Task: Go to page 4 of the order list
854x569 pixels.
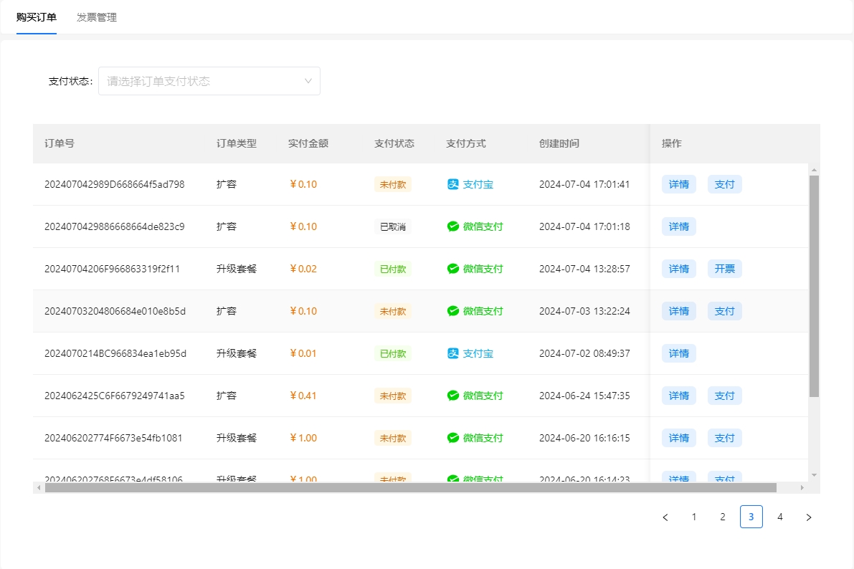Action: tap(780, 516)
